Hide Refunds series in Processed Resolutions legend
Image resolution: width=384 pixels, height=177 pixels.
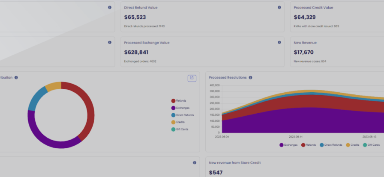[309, 145]
